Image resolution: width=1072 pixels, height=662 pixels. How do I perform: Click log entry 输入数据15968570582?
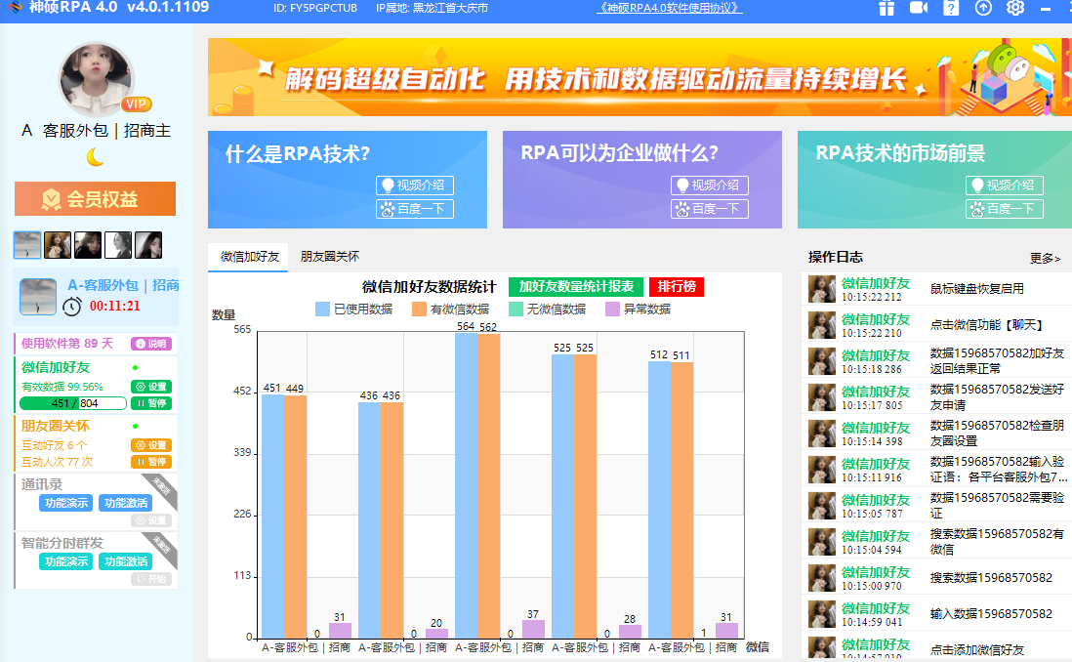(991, 613)
